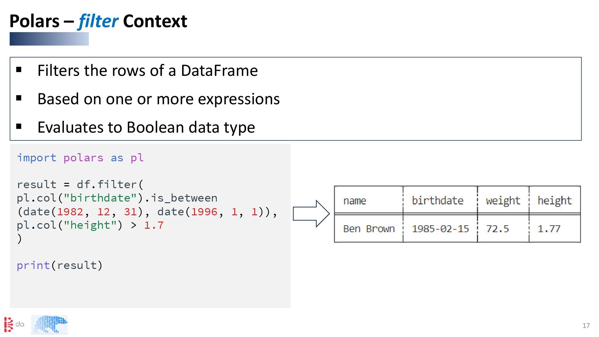This screenshot has height=337, width=599.
Task: Click the import polars as pl line
Action: [x=80, y=158]
